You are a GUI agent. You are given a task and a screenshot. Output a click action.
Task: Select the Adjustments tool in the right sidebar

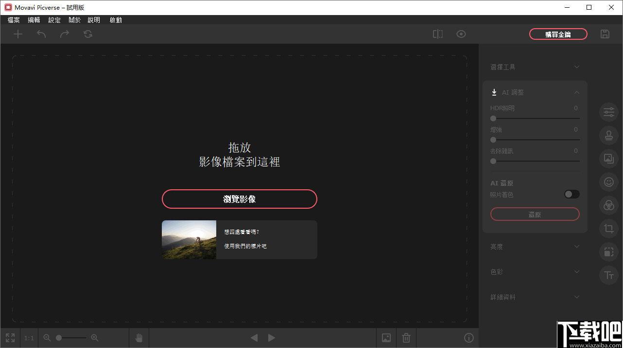(608, 112)
